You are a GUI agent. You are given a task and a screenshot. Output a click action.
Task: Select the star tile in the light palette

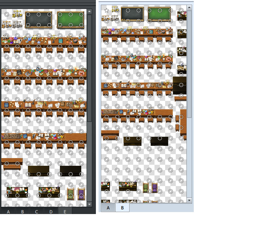pos(107,10)
